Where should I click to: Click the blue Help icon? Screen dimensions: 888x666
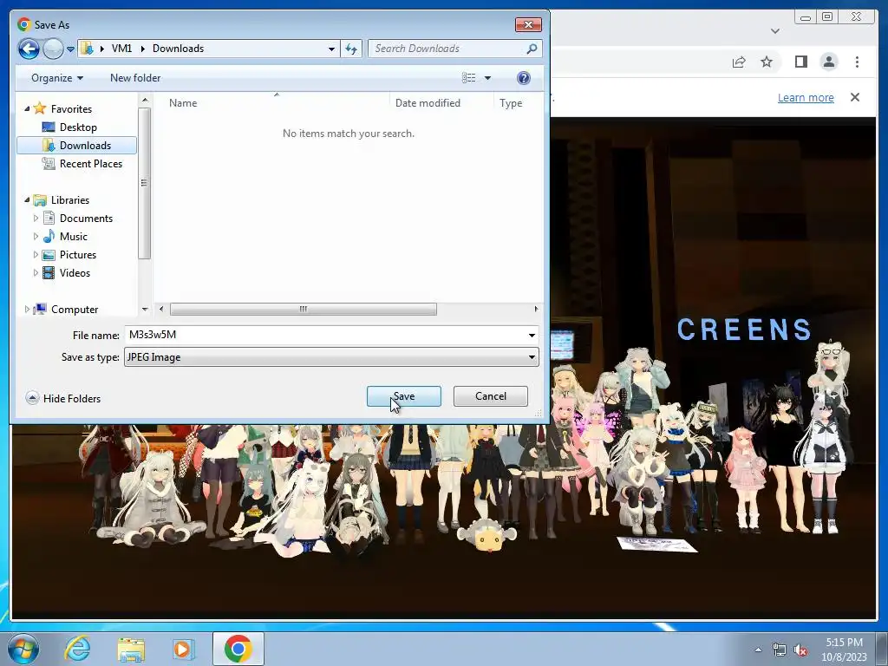point(524,78)
